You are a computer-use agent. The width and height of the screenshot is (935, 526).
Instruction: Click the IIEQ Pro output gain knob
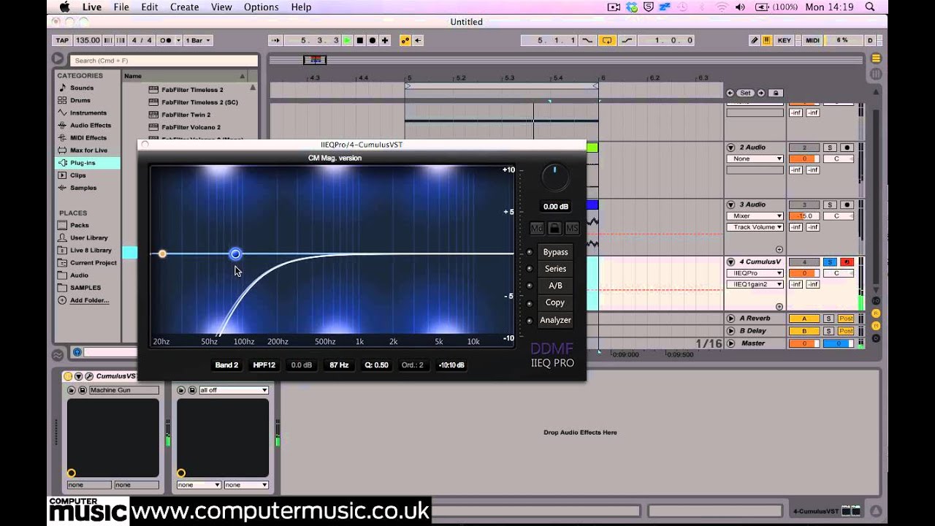point(554,179)
